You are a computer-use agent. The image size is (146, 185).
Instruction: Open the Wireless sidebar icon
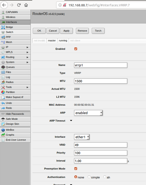[3, 17]
